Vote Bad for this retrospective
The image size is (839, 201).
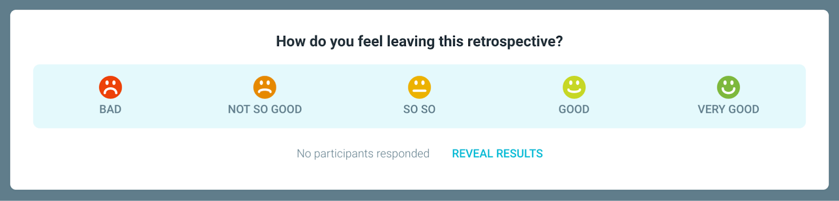click(x=111, y=96)
